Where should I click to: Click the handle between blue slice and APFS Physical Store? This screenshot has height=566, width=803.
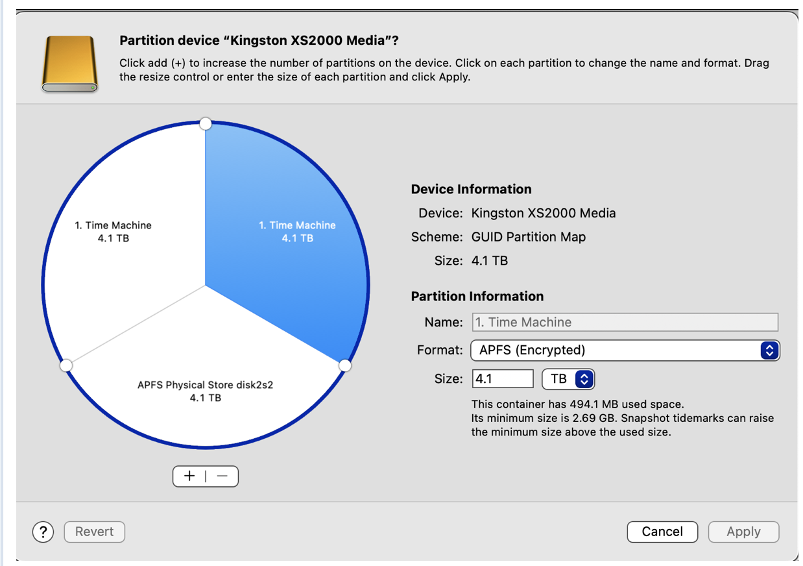[x=345, y=366]
